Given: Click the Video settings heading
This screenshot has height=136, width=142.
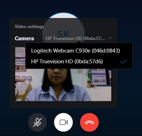Looking at the screenshot, I should tap(29, 27).
